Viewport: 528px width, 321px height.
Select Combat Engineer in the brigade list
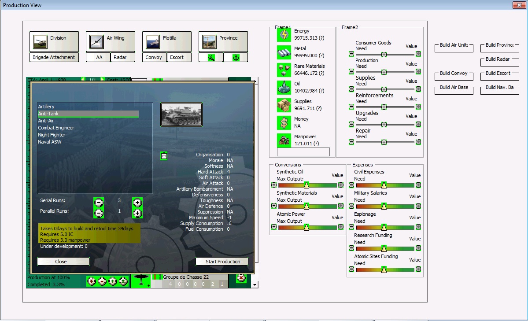coord(56,128)
